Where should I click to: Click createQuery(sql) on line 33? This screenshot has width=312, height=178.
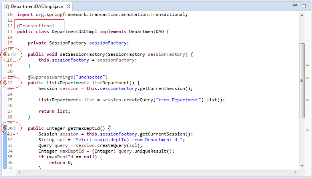[x=120, y=145]
